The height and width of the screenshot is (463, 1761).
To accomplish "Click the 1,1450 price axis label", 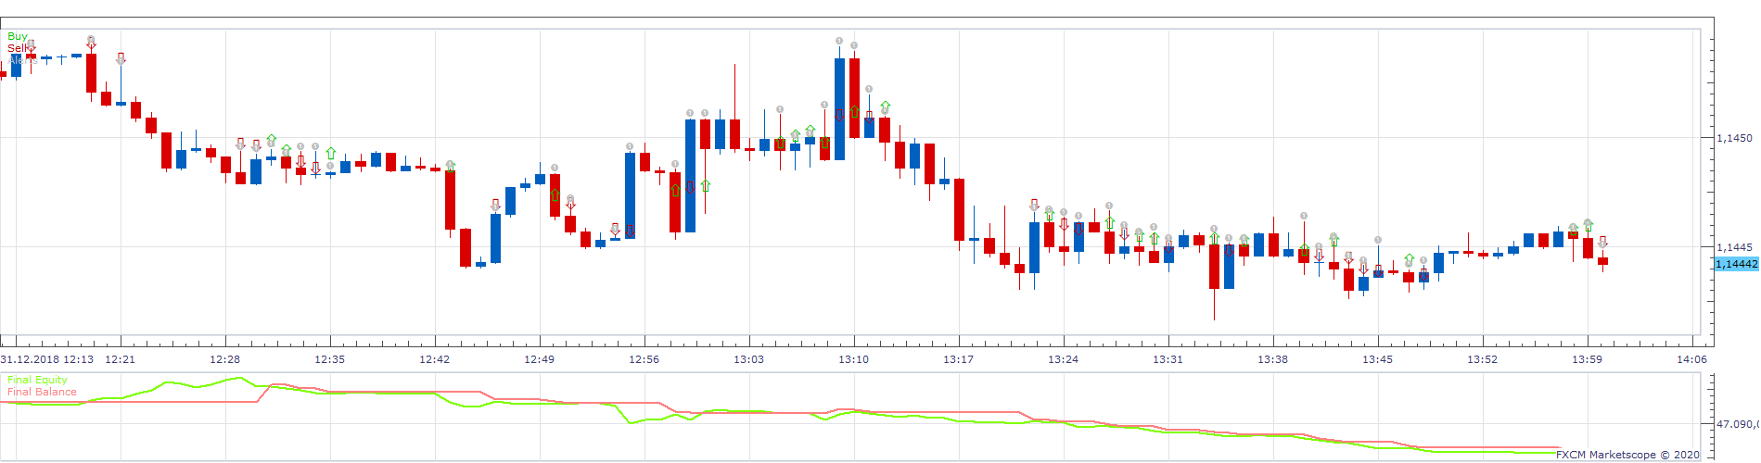I will pyautogui.click(x=1734, y=138).
